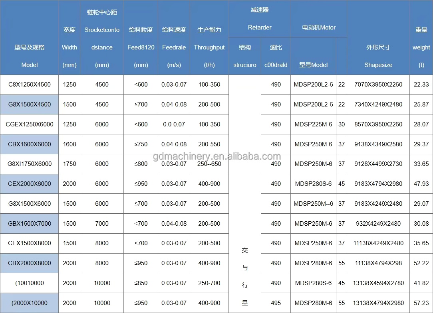Click the 电动机Motor header cell
This screenshot has height=313, width=433.
(x=318, y=28)
